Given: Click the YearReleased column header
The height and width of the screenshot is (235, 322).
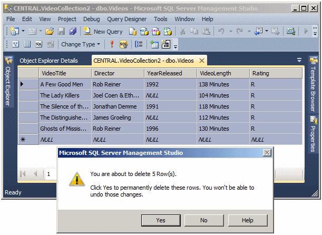Looking at the screenshot, I should click(x=170, y=73).
